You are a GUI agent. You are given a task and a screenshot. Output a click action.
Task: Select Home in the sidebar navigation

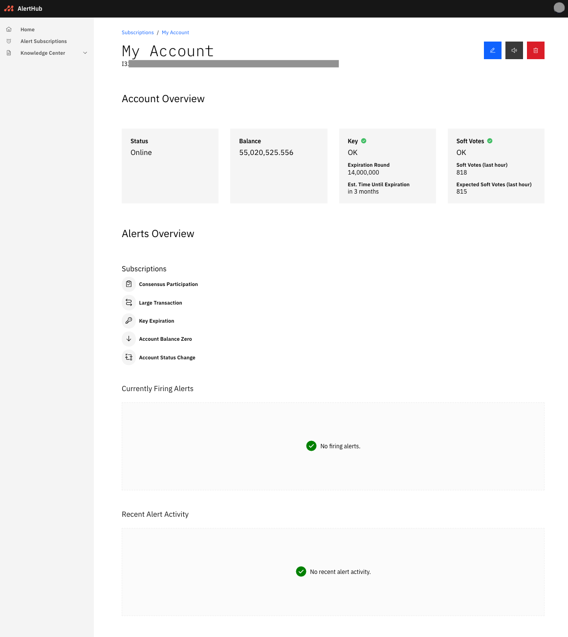pyautogui.click(x=27, y=29)
